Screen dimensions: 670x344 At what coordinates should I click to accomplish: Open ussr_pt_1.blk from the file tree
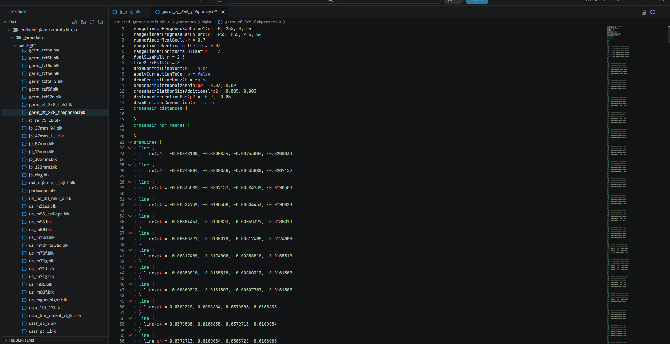tap(55, 331)
